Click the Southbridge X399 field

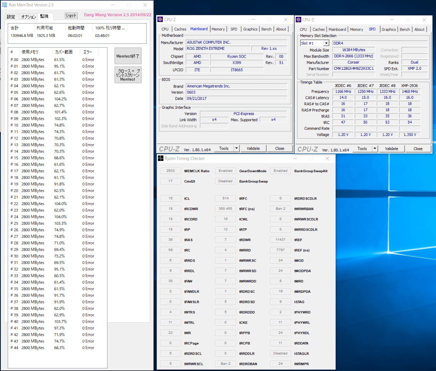[x=237, y=63]
